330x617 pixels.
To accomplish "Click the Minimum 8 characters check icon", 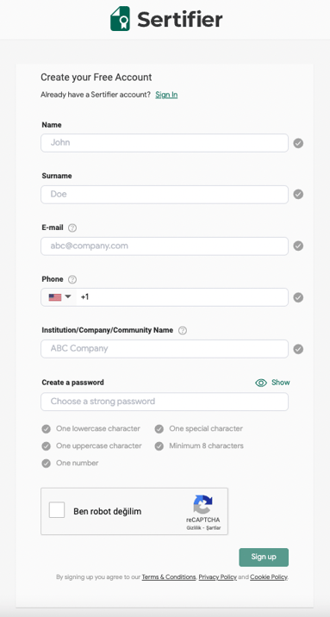I will 159,446.
